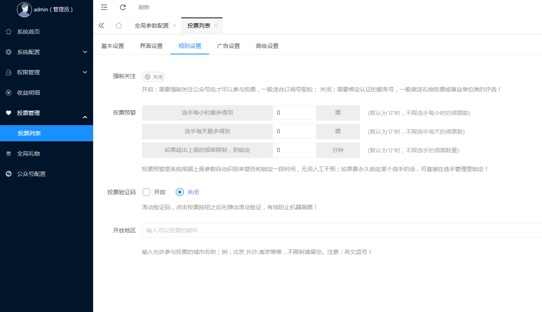Open 收益明细 in the sidebar
Screen dimensions: 542x312
click(28, 93)
